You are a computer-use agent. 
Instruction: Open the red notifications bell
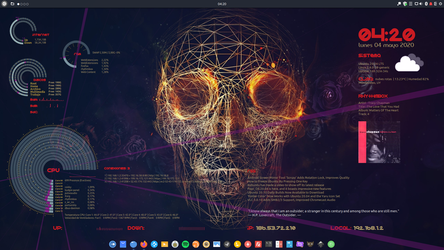(x=431, y=3)
